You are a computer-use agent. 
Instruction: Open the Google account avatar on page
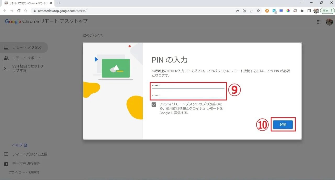(x=329, y=22)
